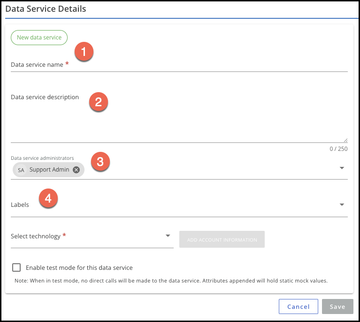This screenshot has height=322, width=360.
Task: Click the Data service administrators label
Action: 42,158
